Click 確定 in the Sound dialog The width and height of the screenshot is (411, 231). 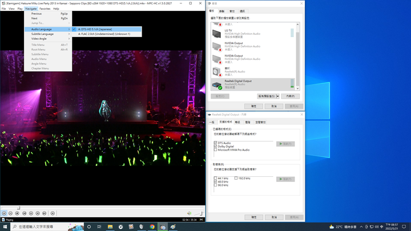(253, 106)
